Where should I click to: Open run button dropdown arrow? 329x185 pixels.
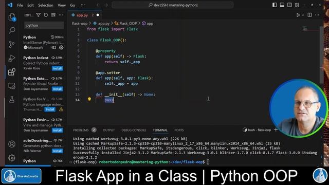click(x=303, y=15)
